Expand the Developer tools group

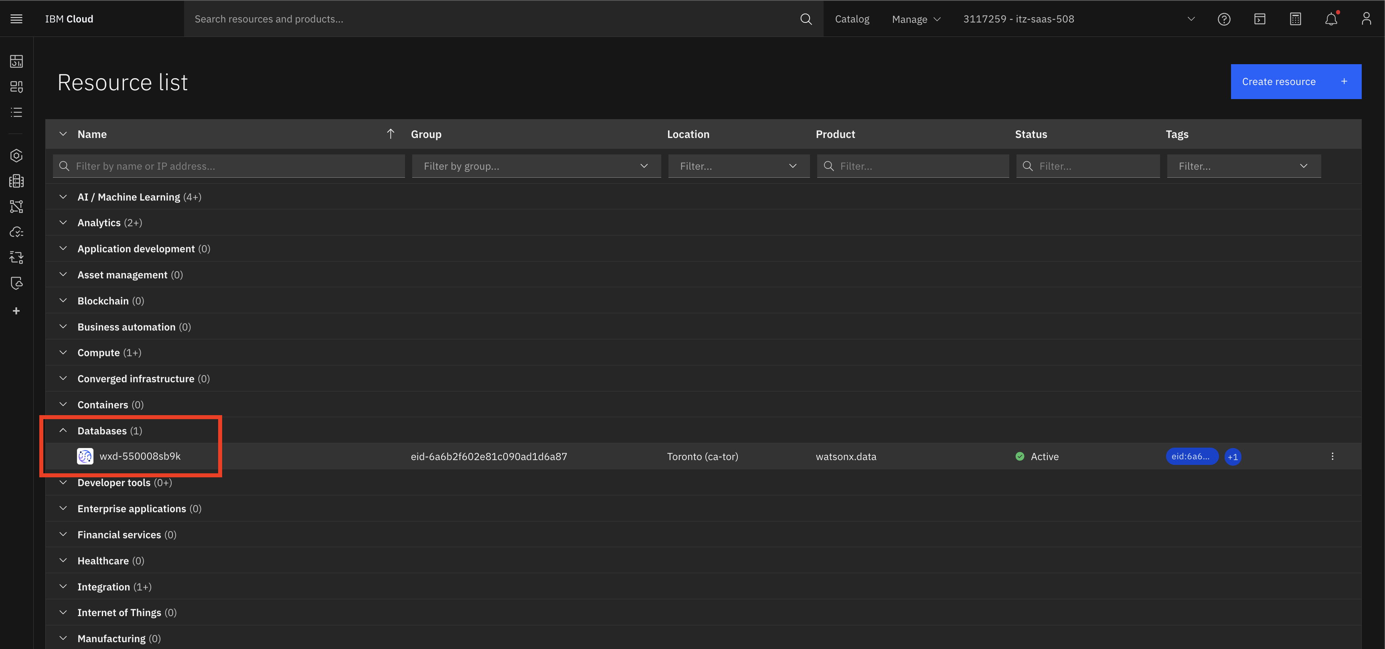pyautogui.click(x=63, y=482)
